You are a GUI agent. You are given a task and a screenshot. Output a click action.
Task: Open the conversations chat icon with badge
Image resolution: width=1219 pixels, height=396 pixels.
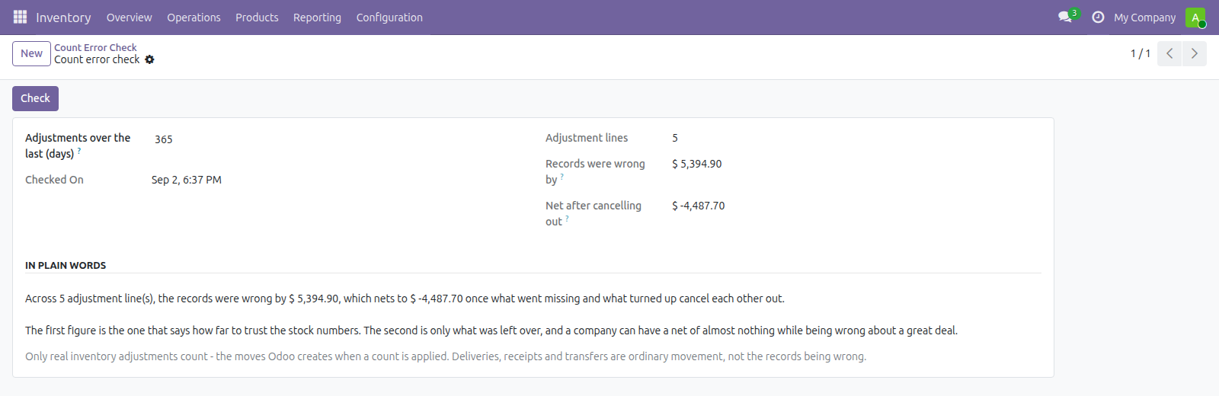point(1067,17)
